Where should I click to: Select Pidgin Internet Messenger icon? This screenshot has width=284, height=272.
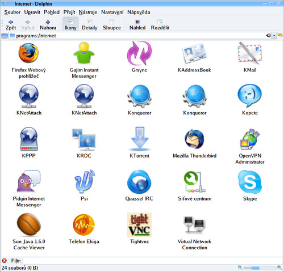(x=28, y=181)
